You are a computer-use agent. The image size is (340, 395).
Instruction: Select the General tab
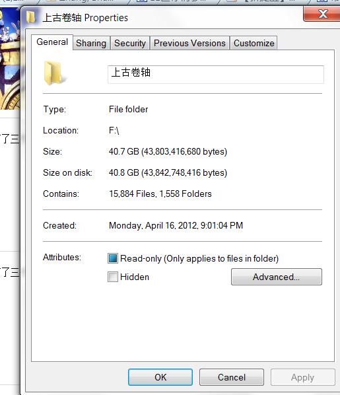pos(52,42)
